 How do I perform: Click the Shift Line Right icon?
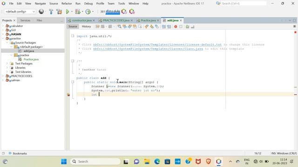[x=169, y=26]
